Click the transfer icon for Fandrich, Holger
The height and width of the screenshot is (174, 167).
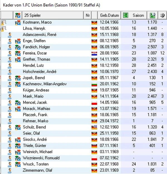point(18,47)
